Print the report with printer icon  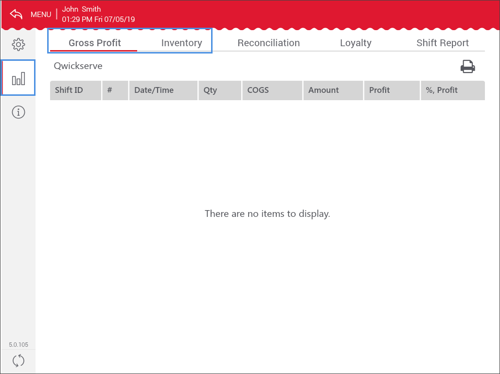click(467, 66)
